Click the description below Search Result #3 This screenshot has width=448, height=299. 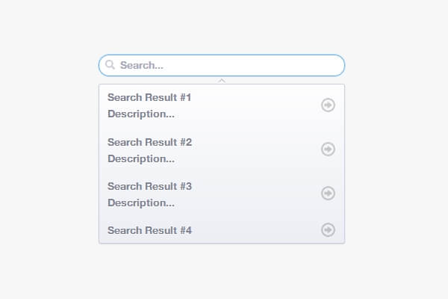[141, 203]
